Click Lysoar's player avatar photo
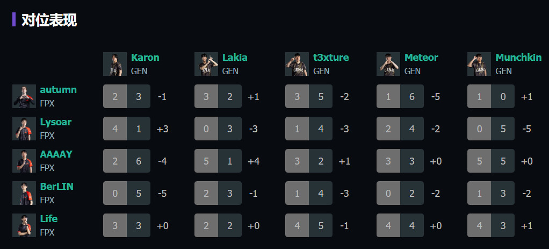 [24, 129]
